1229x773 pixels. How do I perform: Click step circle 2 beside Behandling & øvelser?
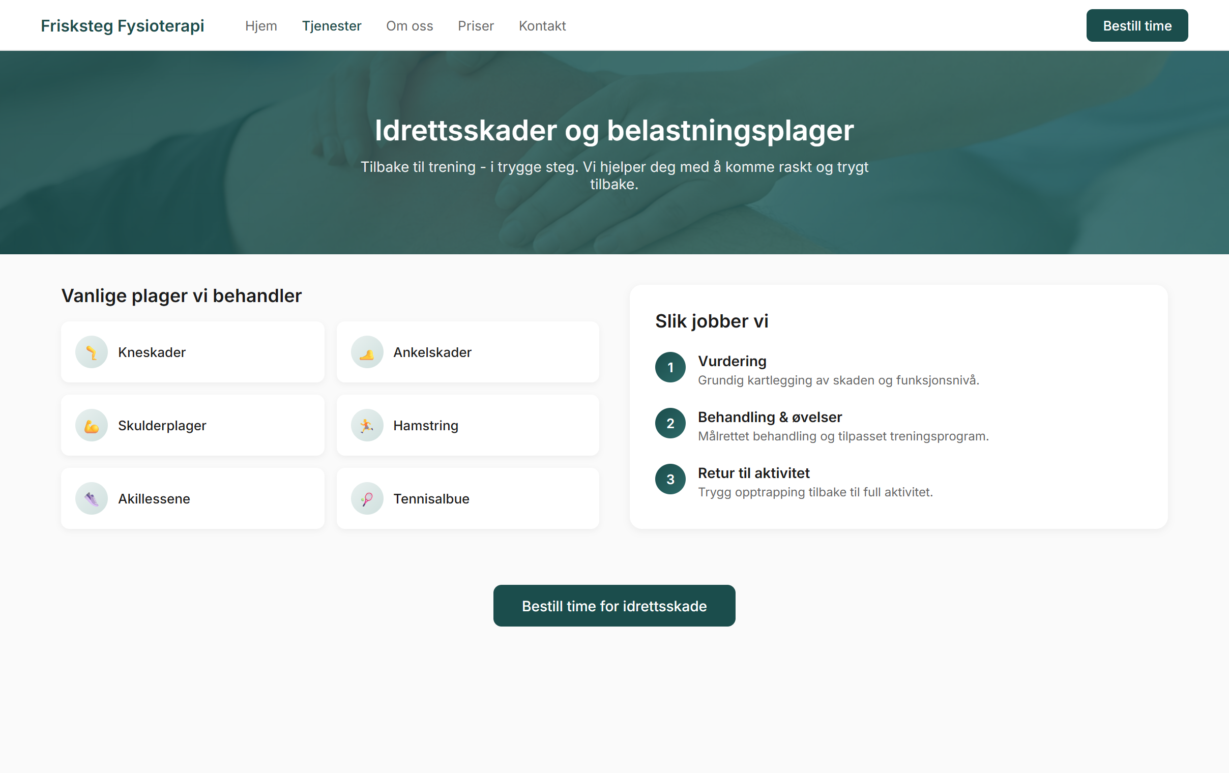[669, 423]
